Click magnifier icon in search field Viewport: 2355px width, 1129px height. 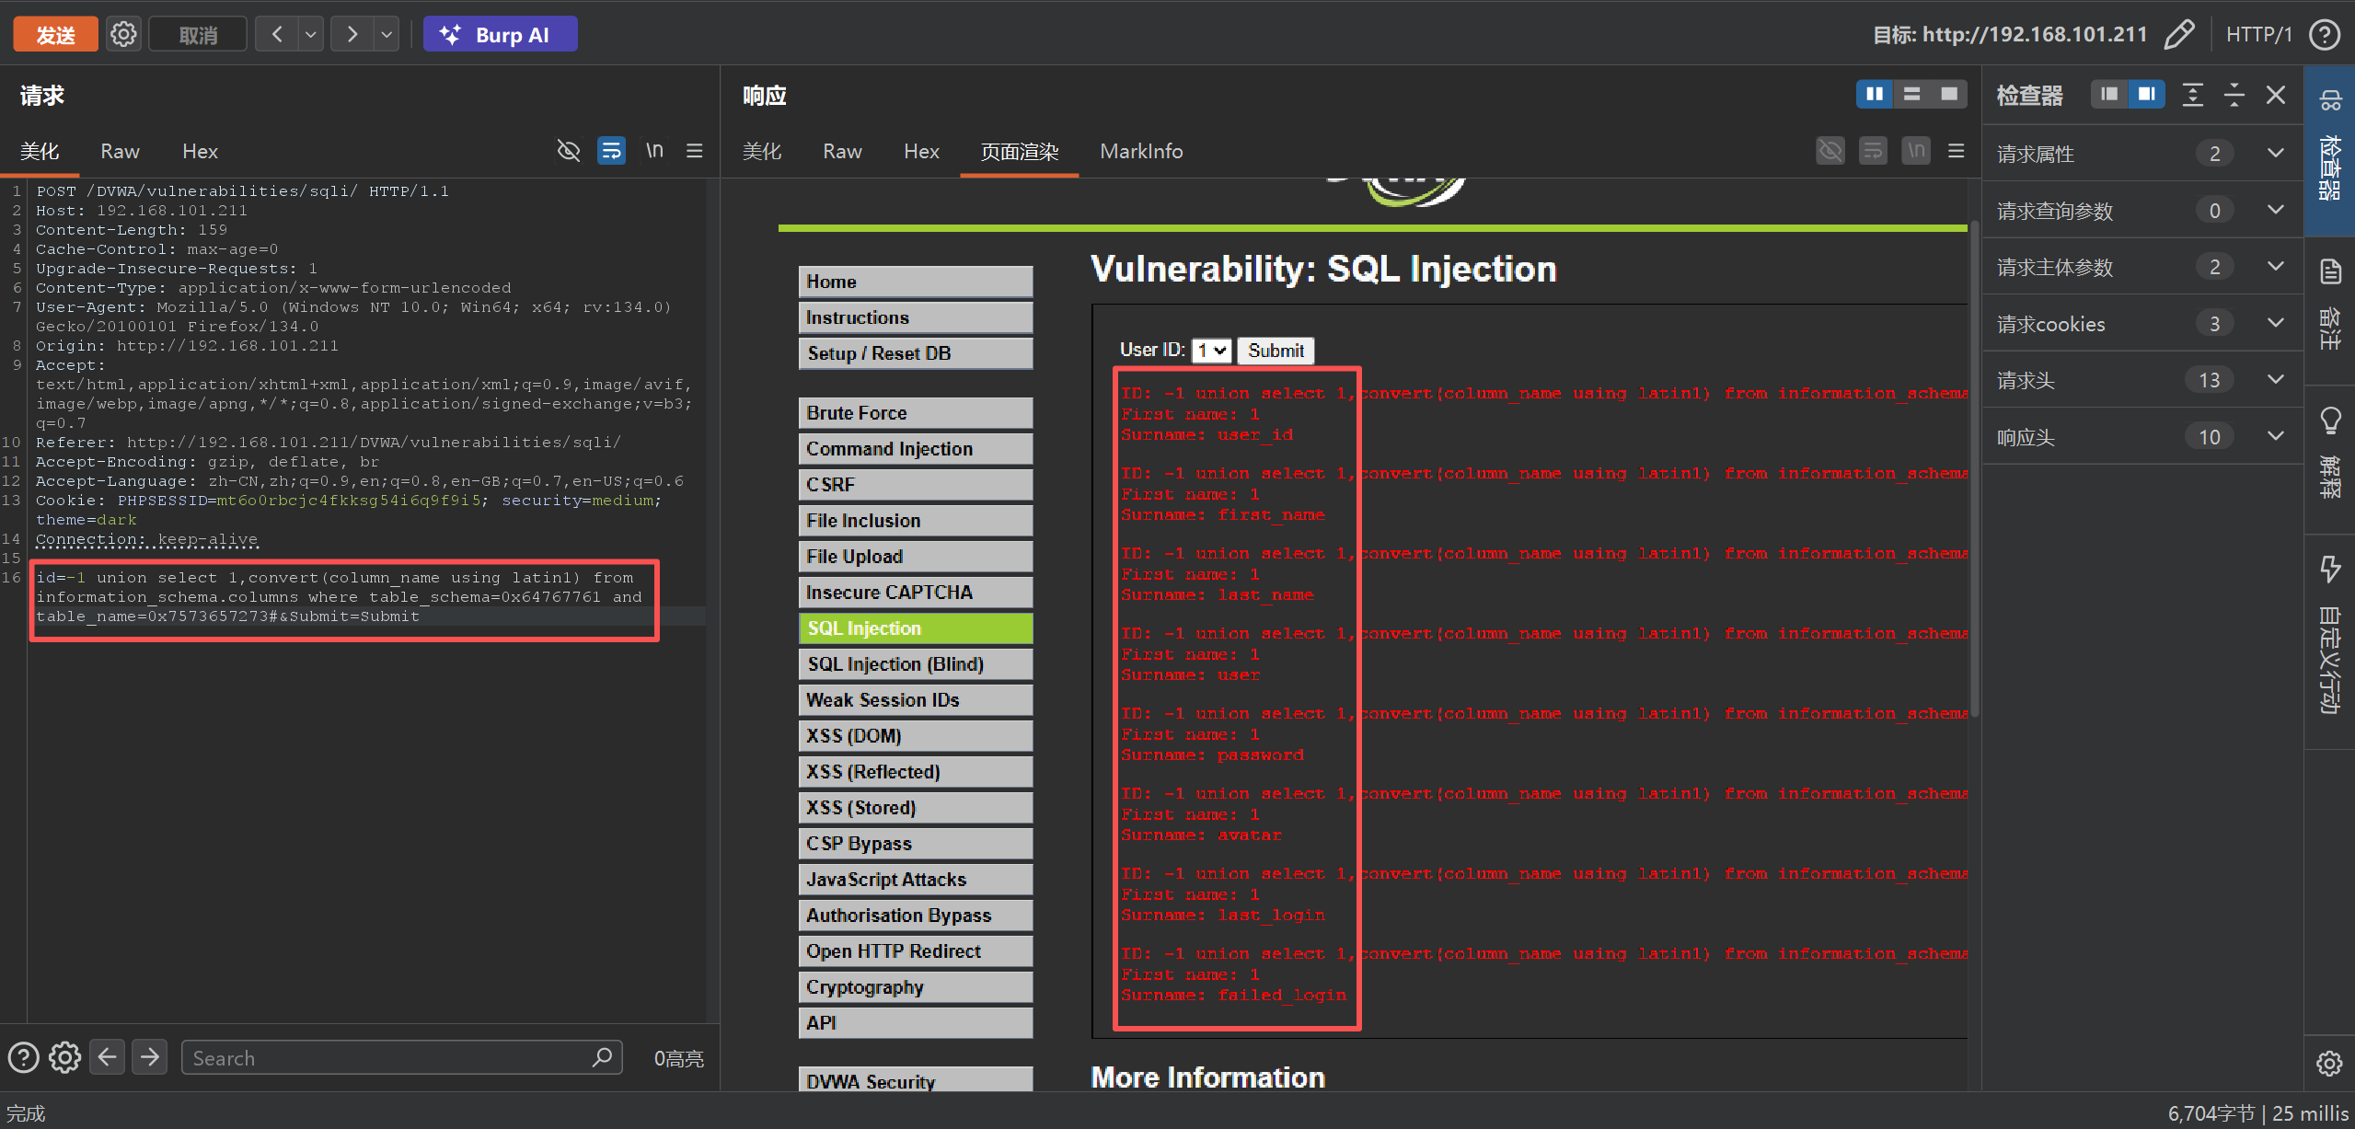click(x=602, y=1058)
